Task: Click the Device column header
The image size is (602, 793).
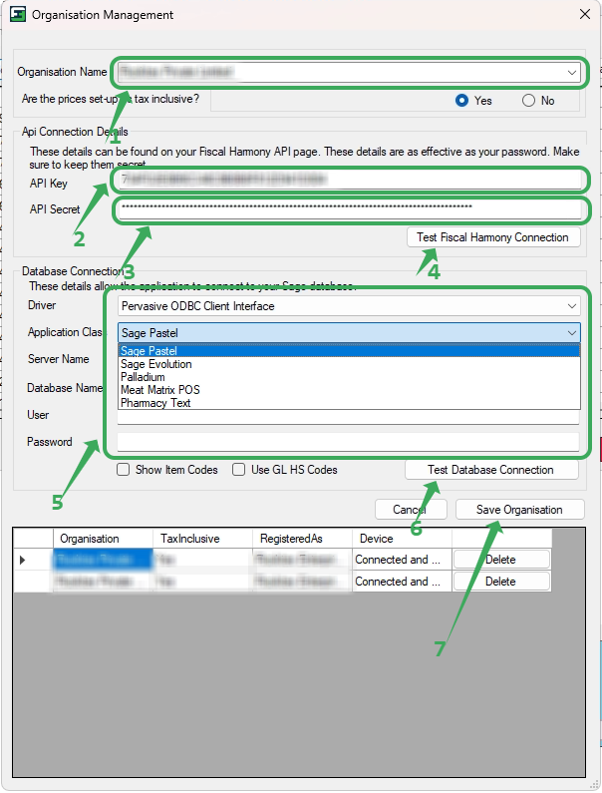Action: [402, 539]
